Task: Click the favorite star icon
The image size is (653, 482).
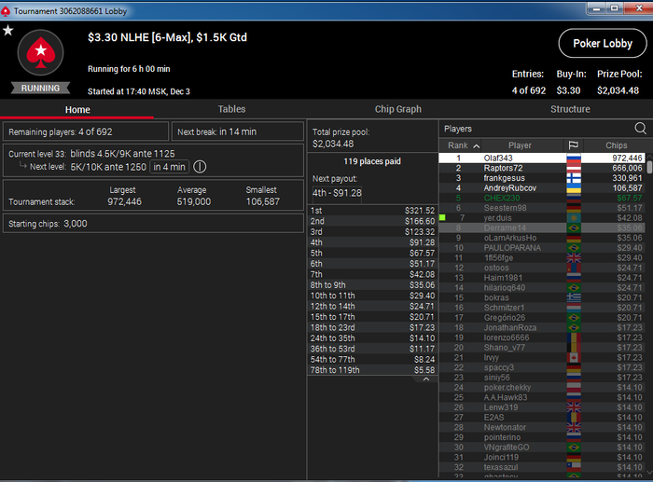Action: 7,31
